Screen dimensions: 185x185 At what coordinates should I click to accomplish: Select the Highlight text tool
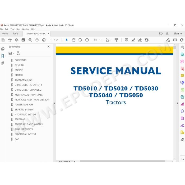click(x=133, y=40)
